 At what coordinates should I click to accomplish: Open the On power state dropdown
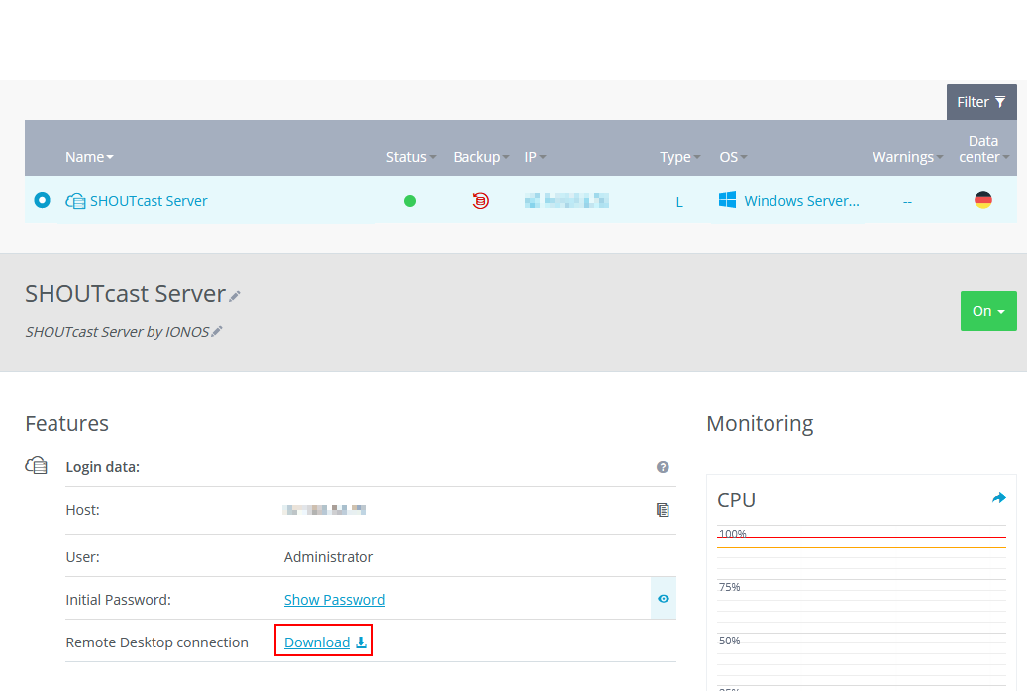point(988,311)
